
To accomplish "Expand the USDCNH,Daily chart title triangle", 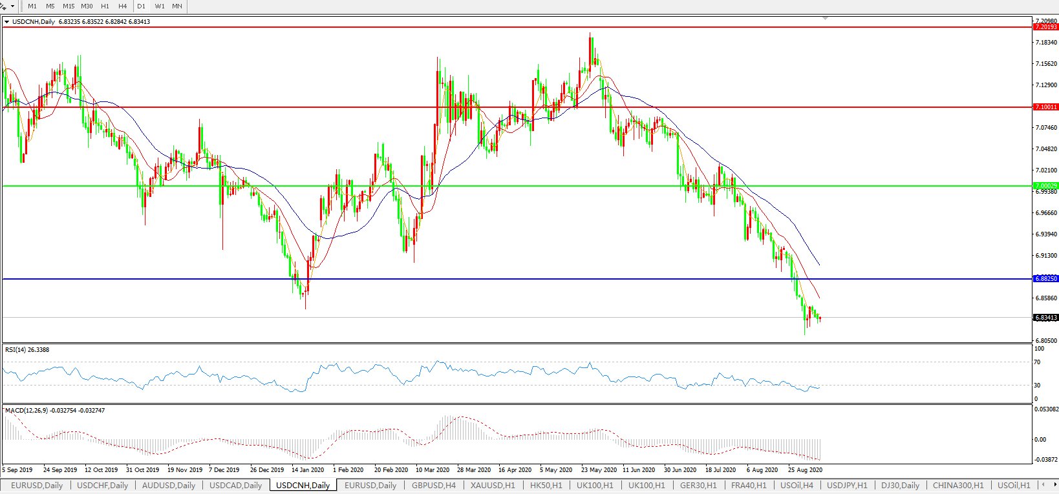I will point(6,22).
